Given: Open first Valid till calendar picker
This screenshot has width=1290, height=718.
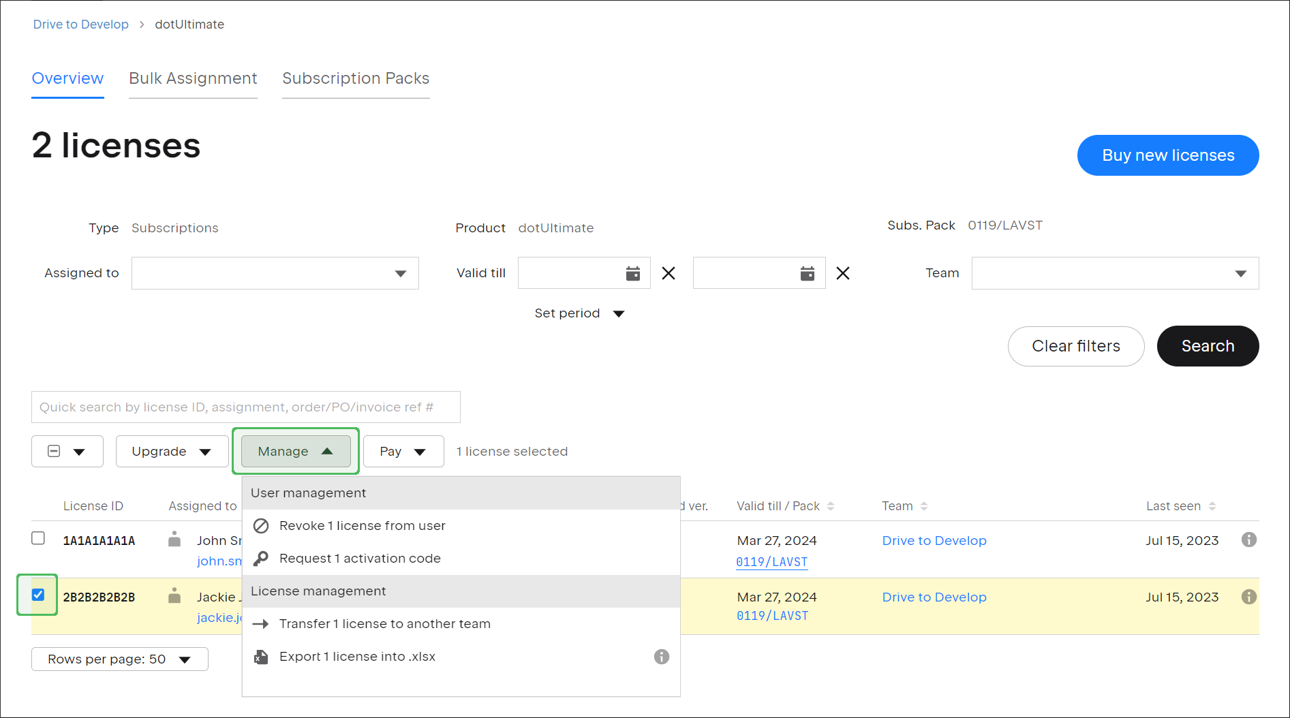Looking at the screenshot, I should click(x=632, y=273).
